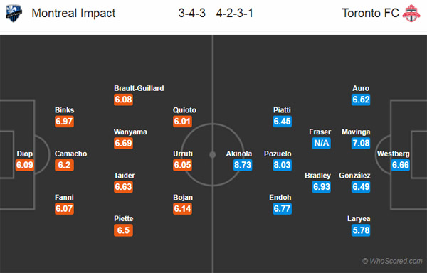Select Pozuelo's 8.03 rating badge
Viewport: 427px width, 273px height.
pos(282,165)
